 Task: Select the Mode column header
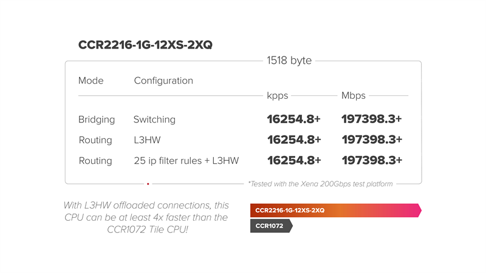[91, 81]
